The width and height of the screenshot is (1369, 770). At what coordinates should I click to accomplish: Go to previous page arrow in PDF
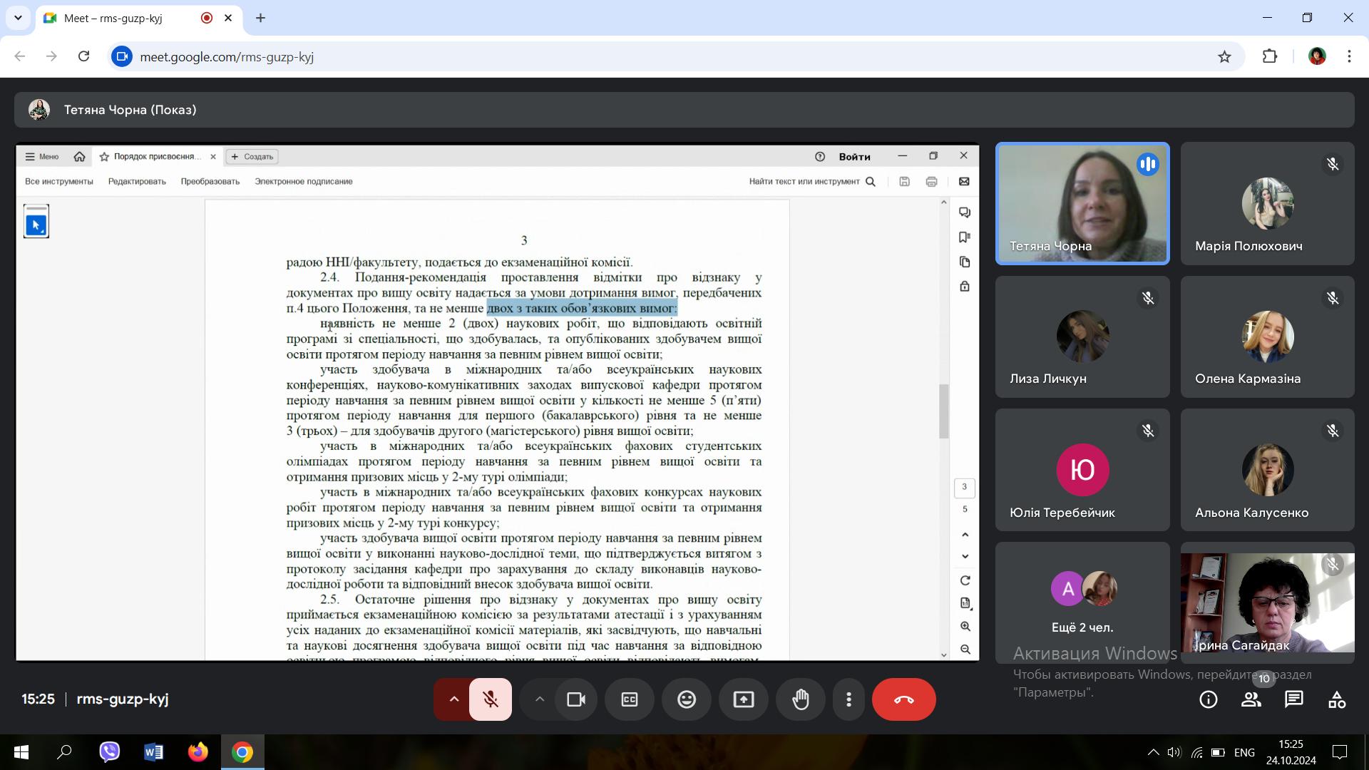(965, 535)
